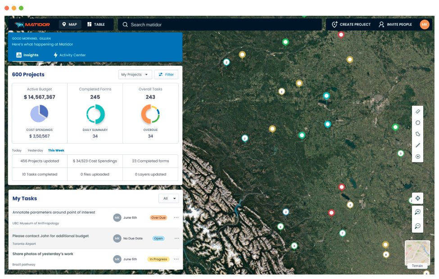Click MK avatar on Annotate parameters task
This screenshot has height=279, width=439.
point(117,217)
